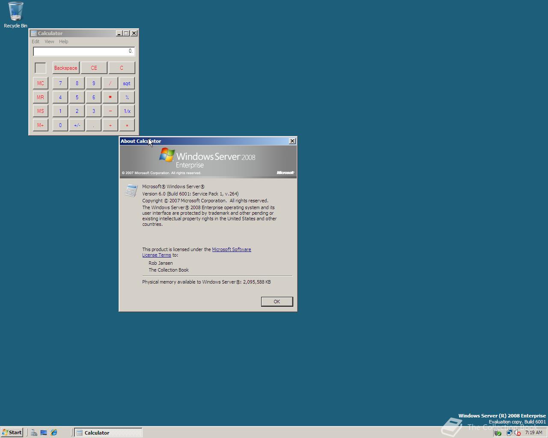Click digit 1 on calculator
The width and height of the screenshot is (548, 438).
(60, 111)
